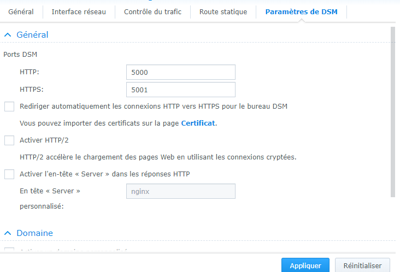Check the Activer HTTP/2 box
Image resolution: width=400 pixels, height=272 pixels.
coord(9,140)
